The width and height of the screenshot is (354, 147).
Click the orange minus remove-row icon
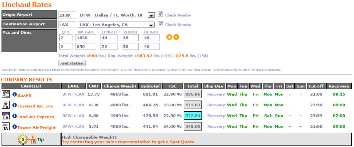(176, 37)
